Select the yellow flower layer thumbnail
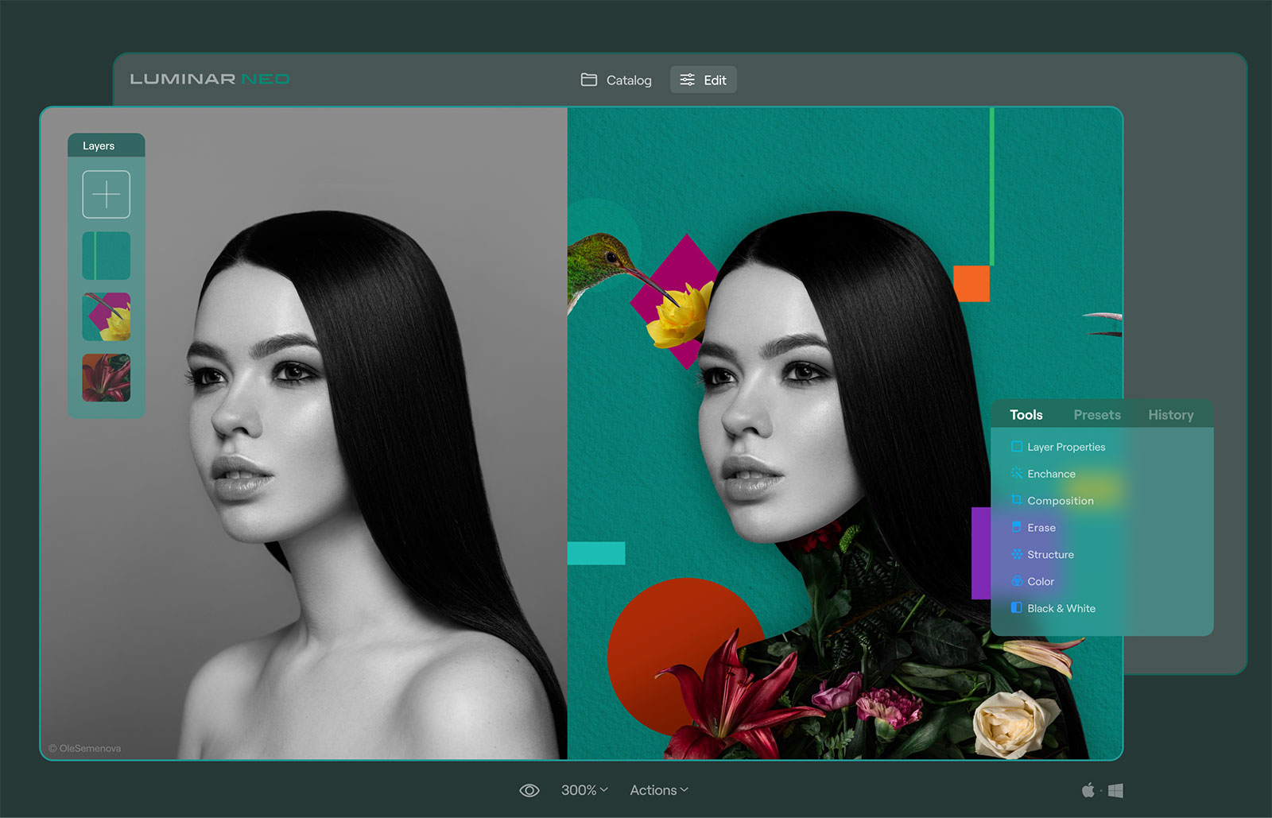 pos(106,316)
